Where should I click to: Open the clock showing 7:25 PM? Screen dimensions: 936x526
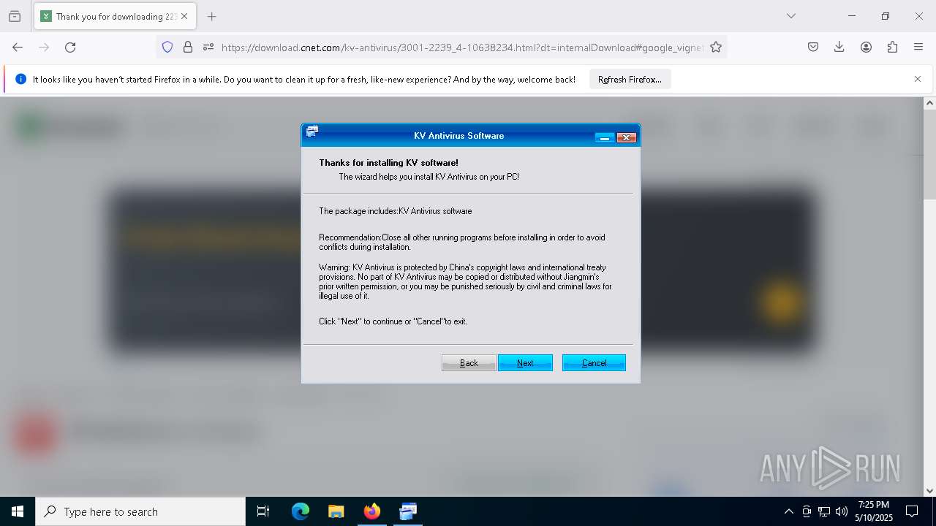click(x=874, y=511)
